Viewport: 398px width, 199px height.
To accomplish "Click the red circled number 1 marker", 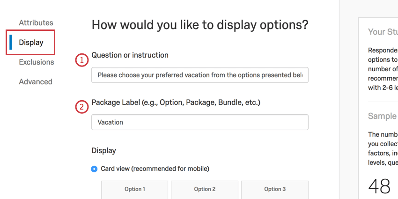I will coord(82,60).
